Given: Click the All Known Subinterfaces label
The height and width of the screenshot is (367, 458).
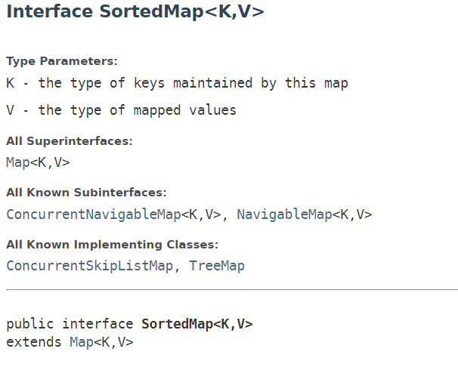Looking at the screenshot, I should 86,193.
